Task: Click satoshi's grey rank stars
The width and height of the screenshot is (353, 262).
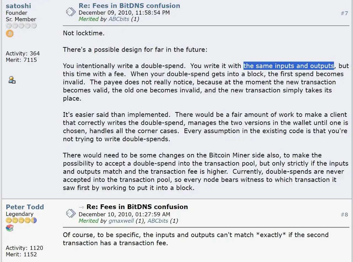Action: tap(21, 26)
